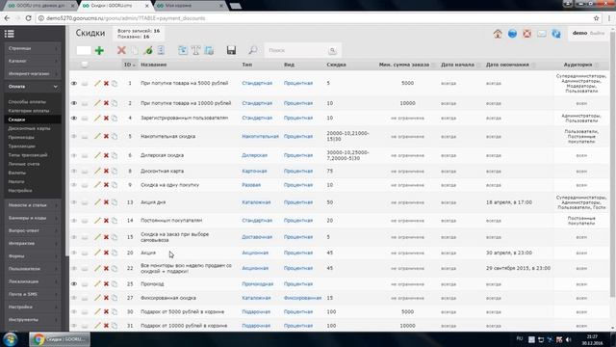Delete row 2 with its red X
The image size is (616, 347).
coord(106,103)
